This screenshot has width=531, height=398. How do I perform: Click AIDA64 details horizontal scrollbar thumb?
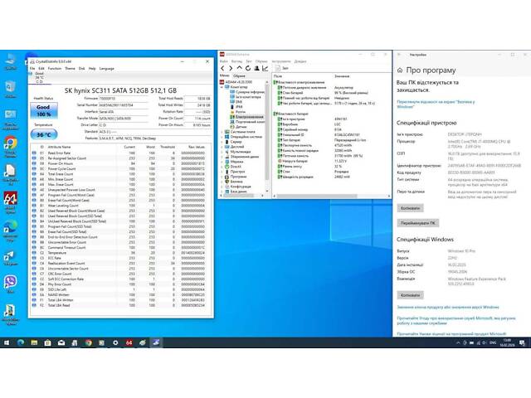pos(317,196)
